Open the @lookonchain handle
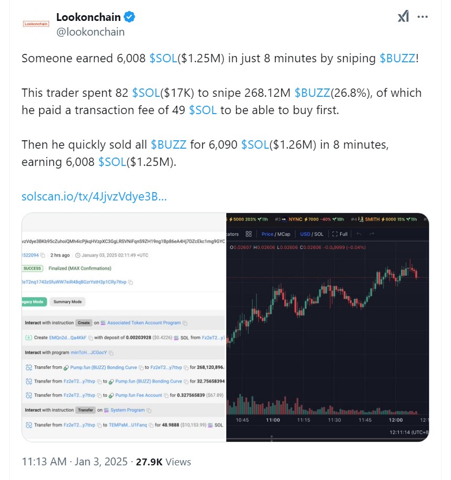The image size is (451, 480). [x=90, y=32]
